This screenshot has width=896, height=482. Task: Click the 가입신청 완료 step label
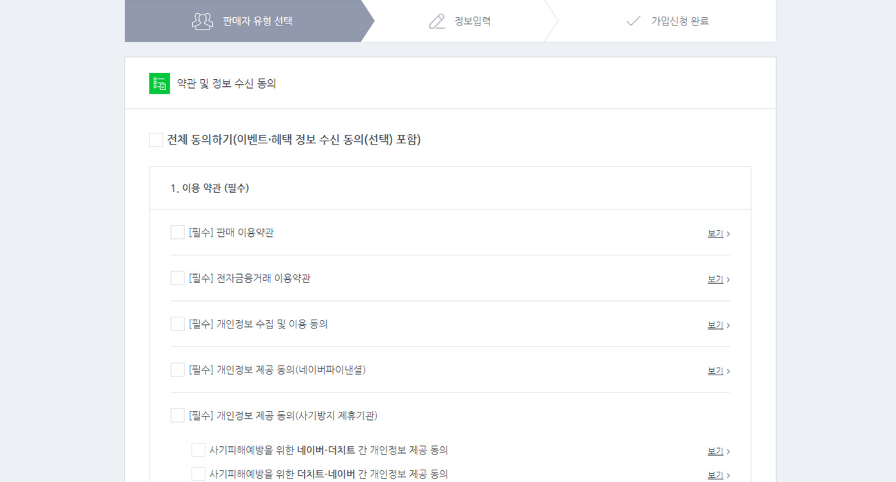pos(680,21)
